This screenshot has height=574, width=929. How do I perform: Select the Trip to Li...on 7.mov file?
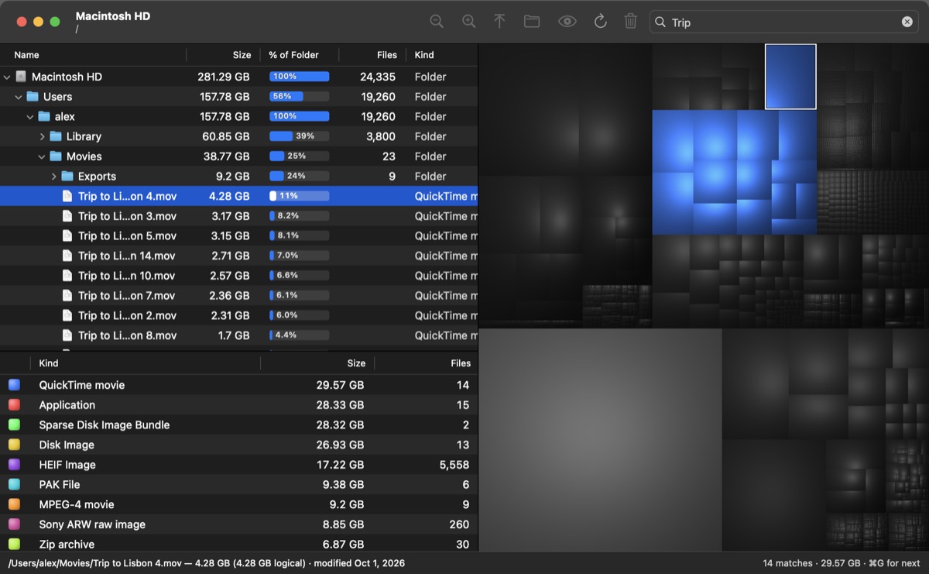click(239, 296)
